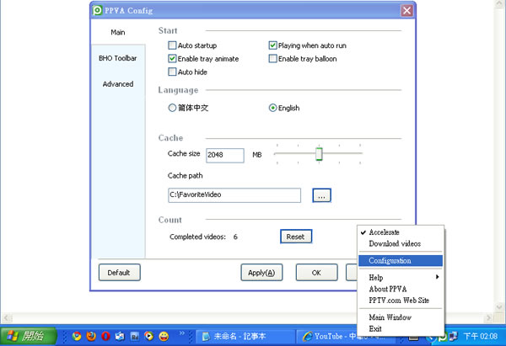Click the network computers tray icon
The image size is (506, 346).
click(x=454, y=337)
